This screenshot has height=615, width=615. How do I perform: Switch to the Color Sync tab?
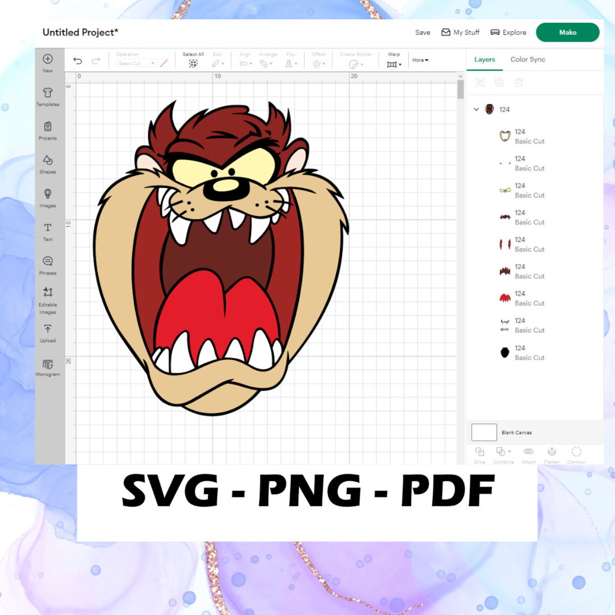528,59
